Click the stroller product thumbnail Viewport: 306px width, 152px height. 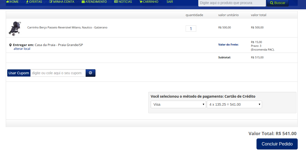pyautogui.click(x=15, y=28)
